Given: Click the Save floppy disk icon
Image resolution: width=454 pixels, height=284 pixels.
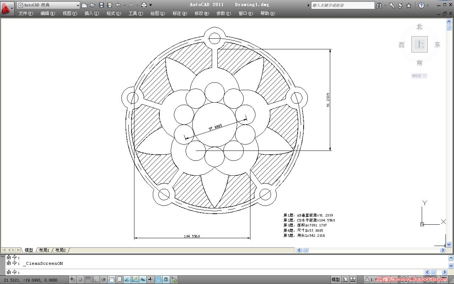Looking at the screenshot, I should 101,5.
